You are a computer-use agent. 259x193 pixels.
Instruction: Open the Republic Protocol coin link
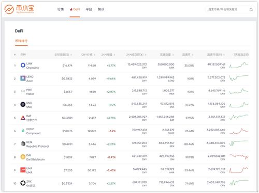38,146
